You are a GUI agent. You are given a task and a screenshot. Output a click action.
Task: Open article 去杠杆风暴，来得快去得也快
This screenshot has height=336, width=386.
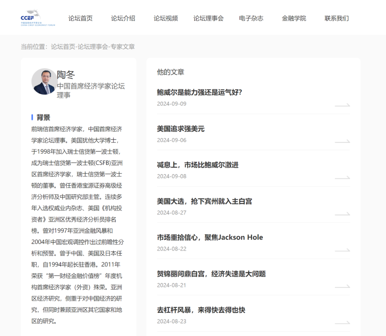[201, 310]
